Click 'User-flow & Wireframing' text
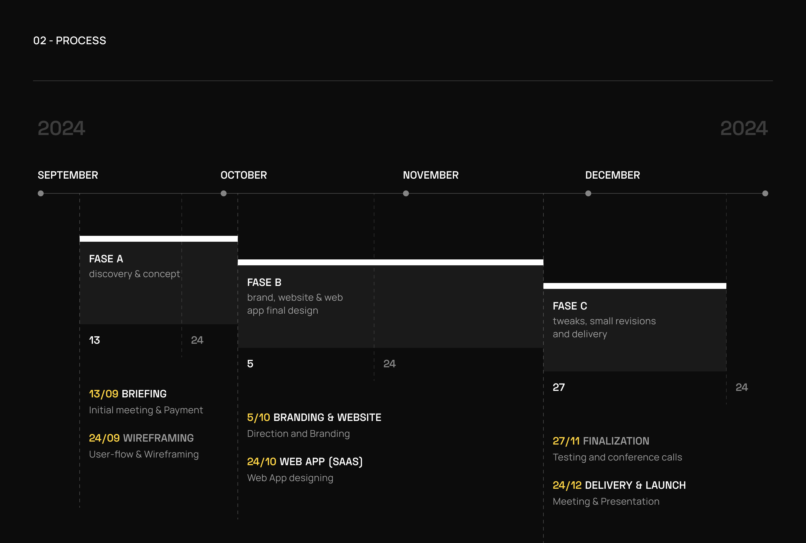 tap(144, 454)
